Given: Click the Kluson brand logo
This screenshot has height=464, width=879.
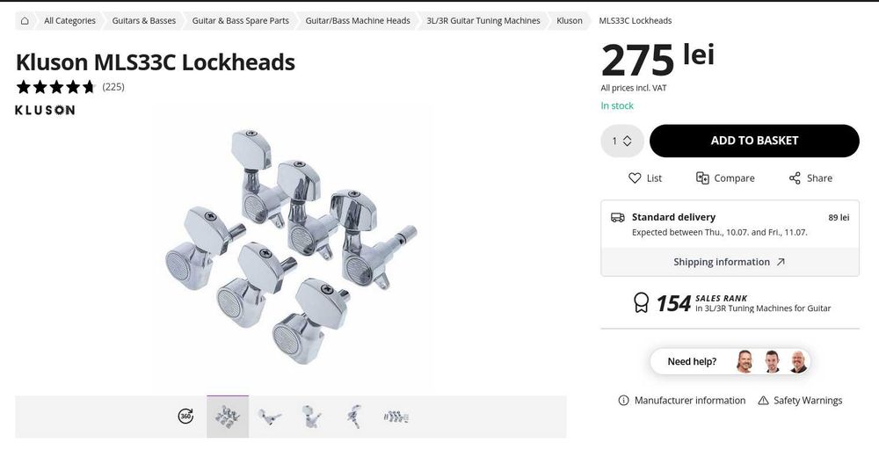Looking at the screenshot, I should [45, 110].
